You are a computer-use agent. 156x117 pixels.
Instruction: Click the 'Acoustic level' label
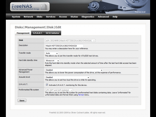tap(24, 77)
